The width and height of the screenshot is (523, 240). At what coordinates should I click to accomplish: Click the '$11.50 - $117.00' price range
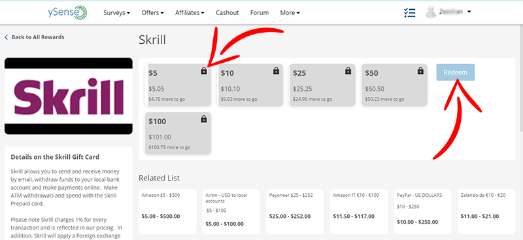click(x=354, y=216)
